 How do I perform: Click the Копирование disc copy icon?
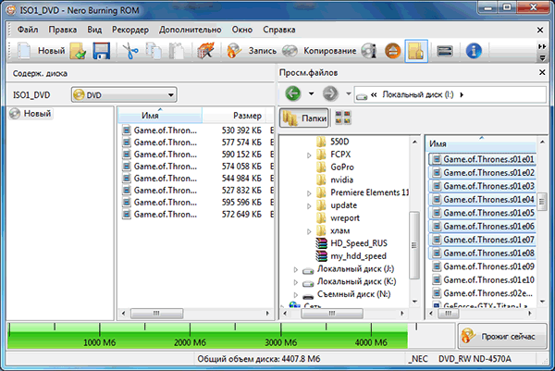[290, 51]
